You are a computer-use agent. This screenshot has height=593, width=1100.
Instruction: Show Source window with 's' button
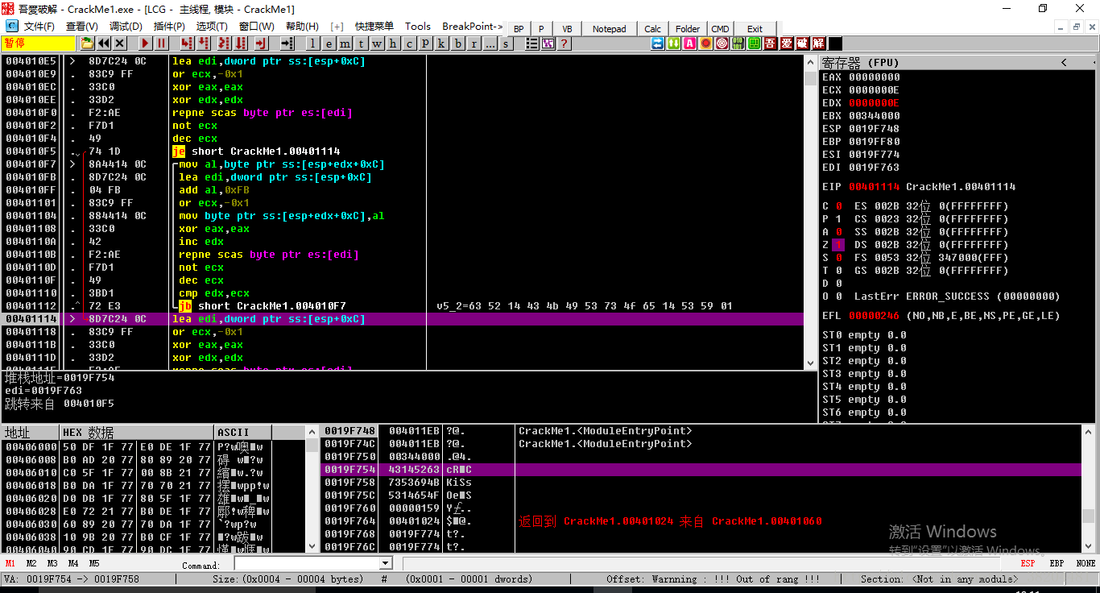tap(506, 44)
